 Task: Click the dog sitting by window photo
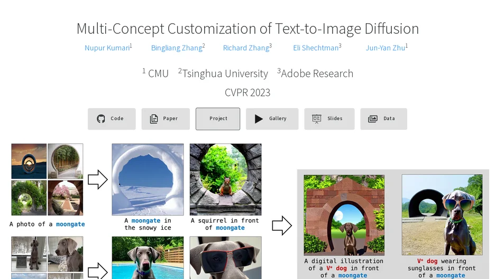(x=29, y=254)
